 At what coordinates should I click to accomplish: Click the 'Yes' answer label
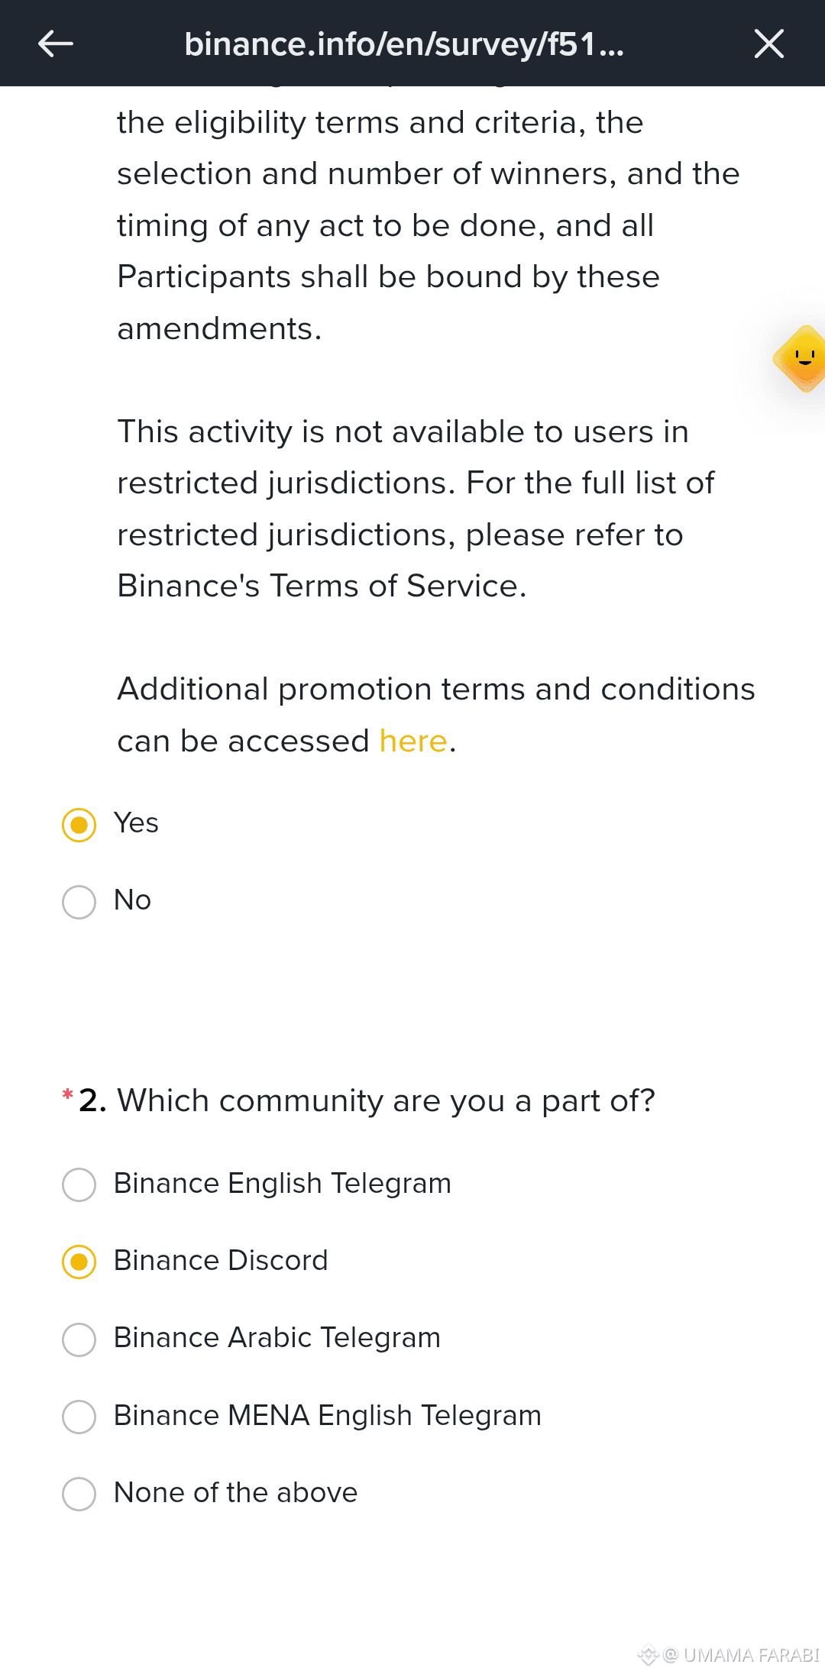coord(136,823)
